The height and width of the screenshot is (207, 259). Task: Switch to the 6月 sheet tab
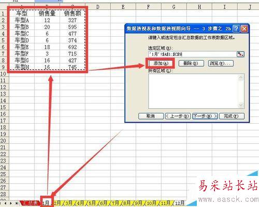(104, 203)
